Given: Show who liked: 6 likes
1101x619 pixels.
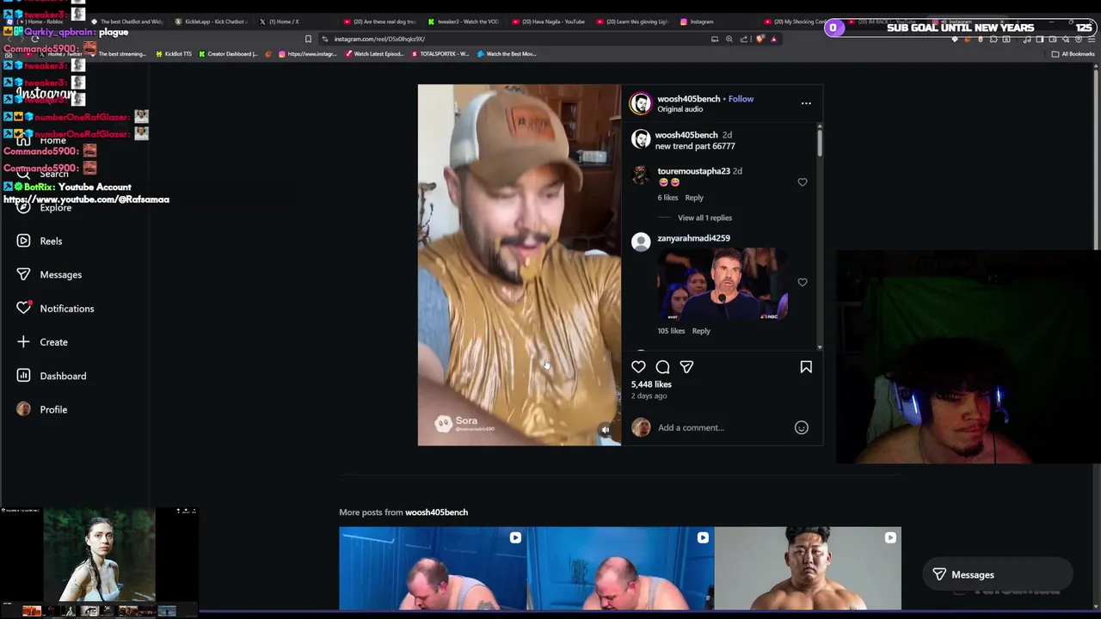Looking at the screenshot, I should [667, 198].
